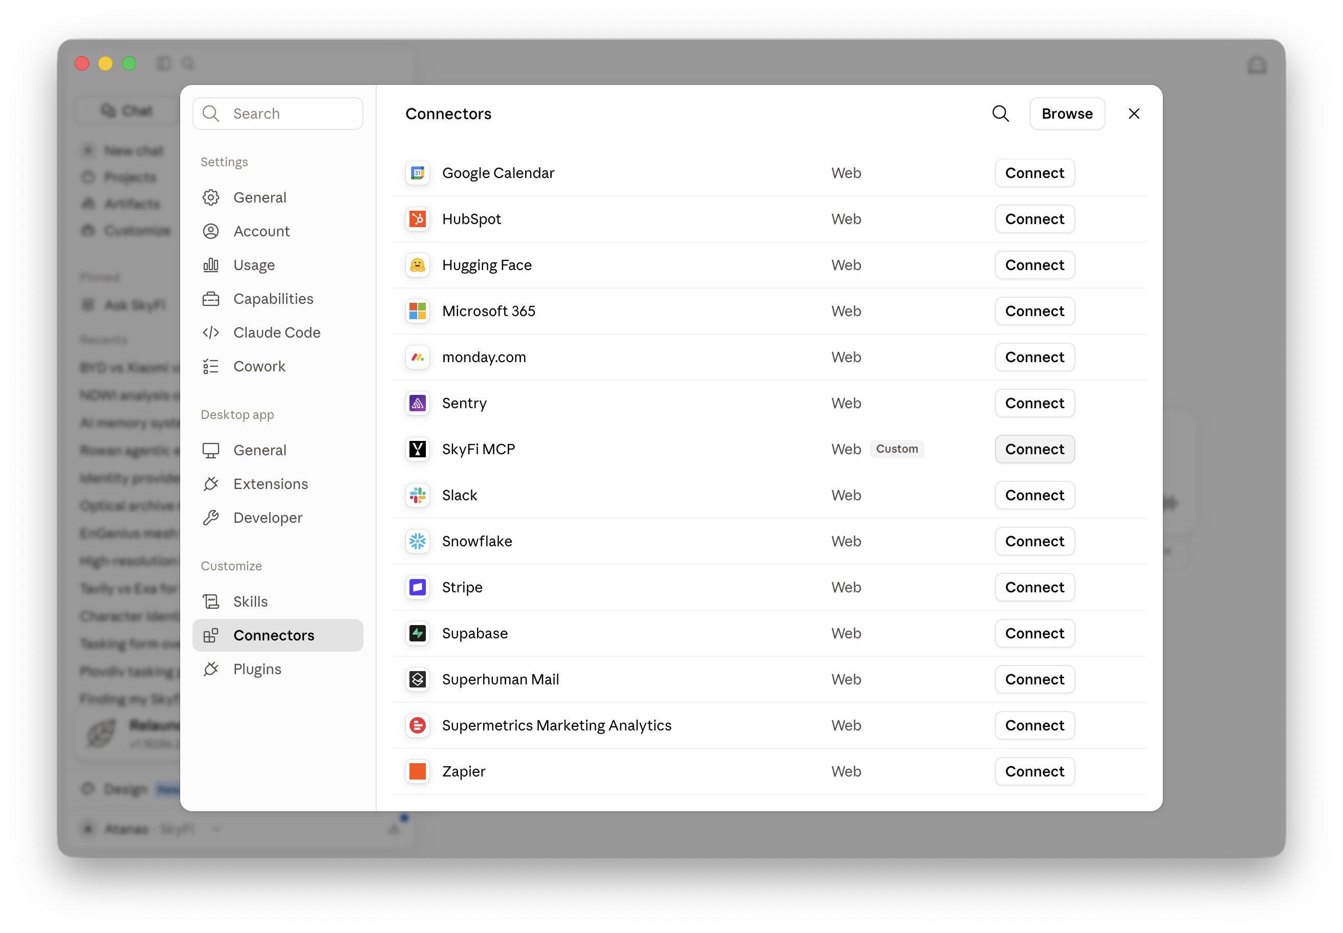The height and width of the screenshot is (933, 1343).
Task: Open General settings
Action: click(278, 197)
